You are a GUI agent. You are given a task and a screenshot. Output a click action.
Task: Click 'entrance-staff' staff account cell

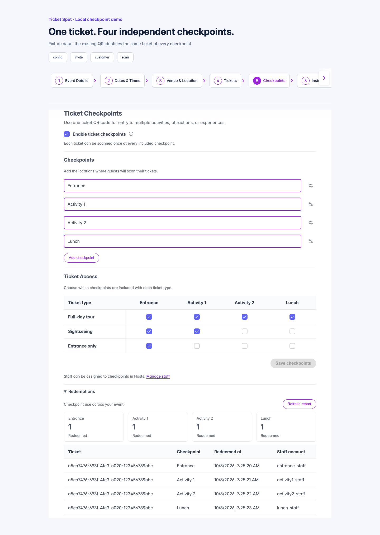click(291, 466)
